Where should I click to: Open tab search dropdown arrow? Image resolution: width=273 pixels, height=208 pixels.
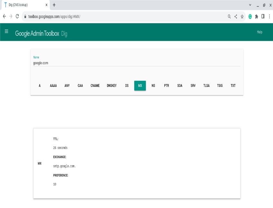(x=250, y=5)
